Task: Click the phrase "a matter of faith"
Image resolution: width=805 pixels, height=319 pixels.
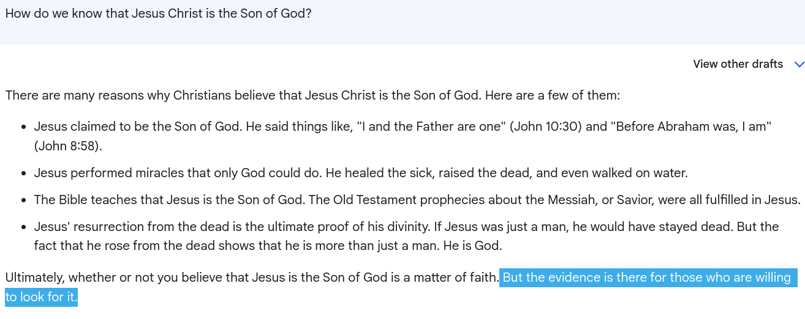Action: [450, 277]
